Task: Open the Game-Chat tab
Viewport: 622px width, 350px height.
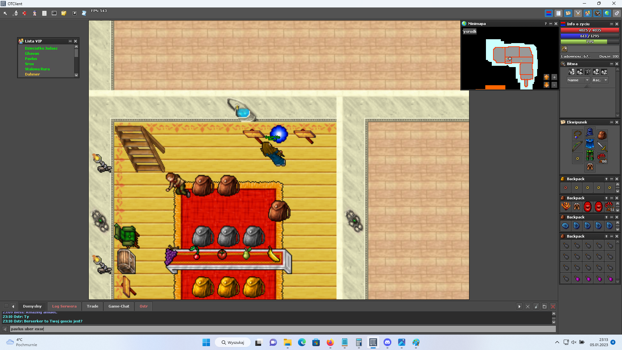Action: click(119, 306)
